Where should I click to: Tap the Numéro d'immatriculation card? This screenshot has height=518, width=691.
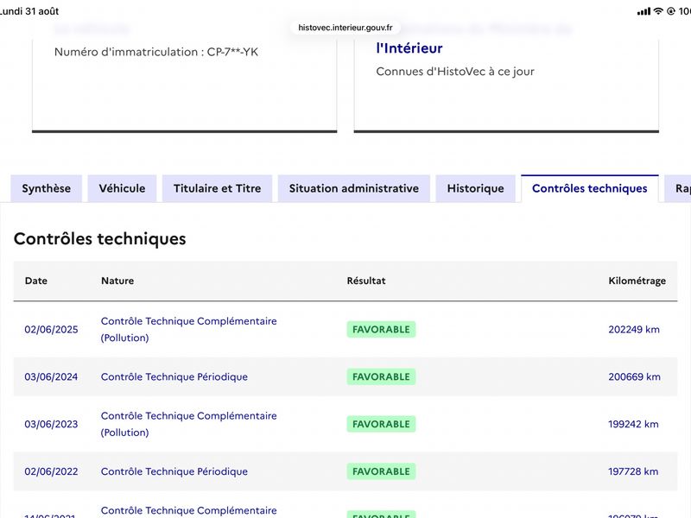click(185, 84)
